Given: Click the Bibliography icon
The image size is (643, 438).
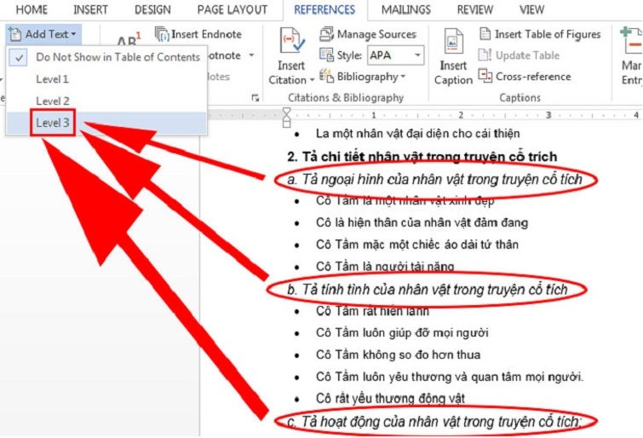Looking at the screenshot, I should (x=327, y=77).
